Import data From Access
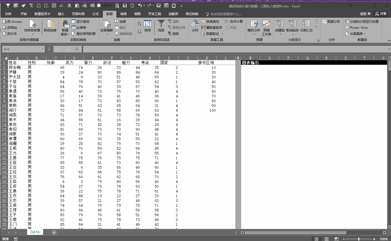The image size is (391, 241). point(12,22)
